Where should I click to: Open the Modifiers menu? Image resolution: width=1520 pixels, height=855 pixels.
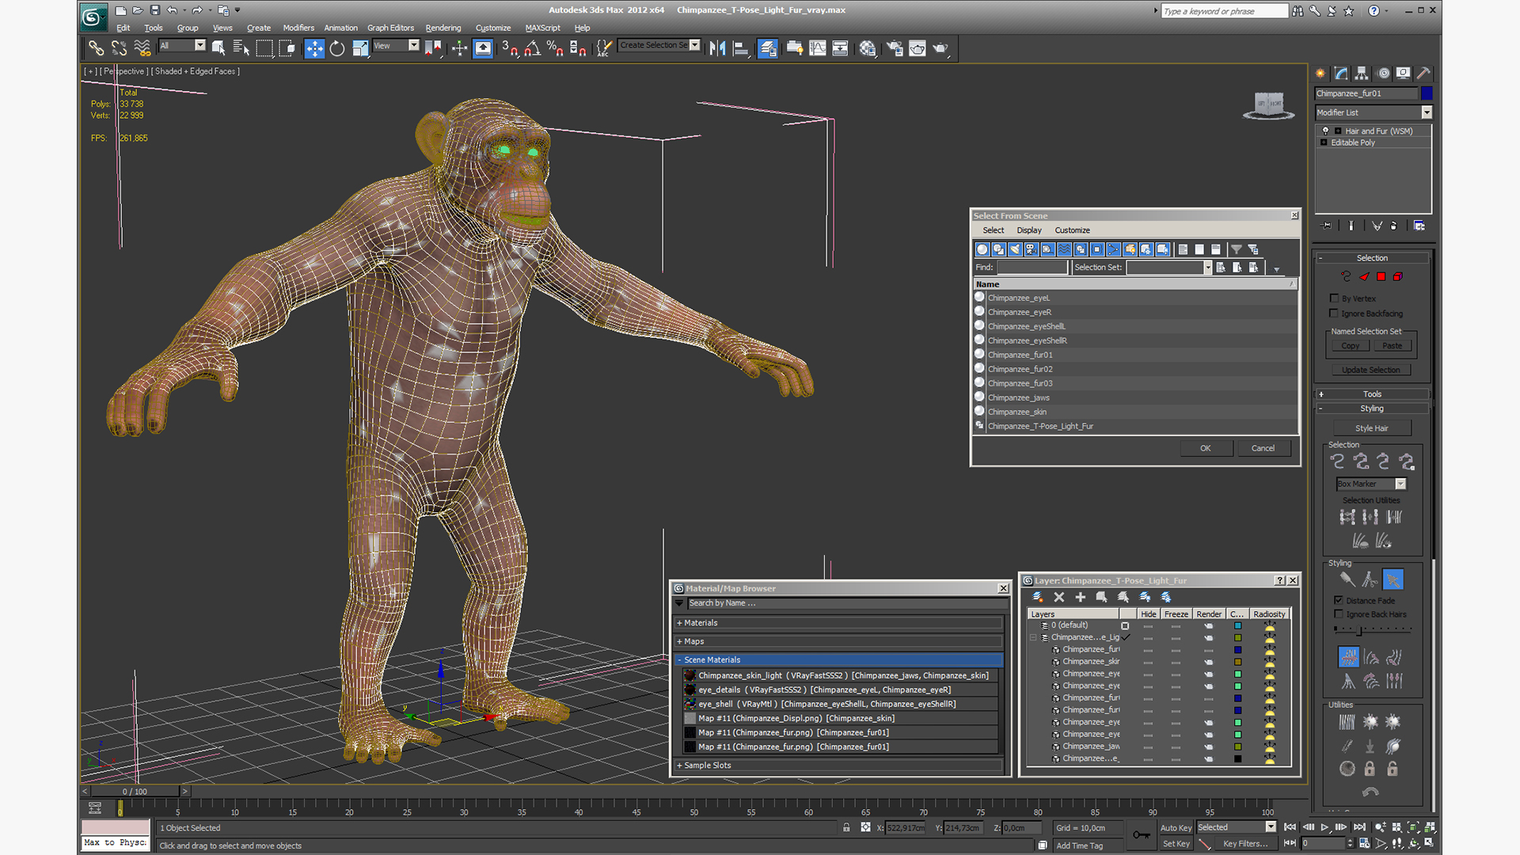(298, 28)
